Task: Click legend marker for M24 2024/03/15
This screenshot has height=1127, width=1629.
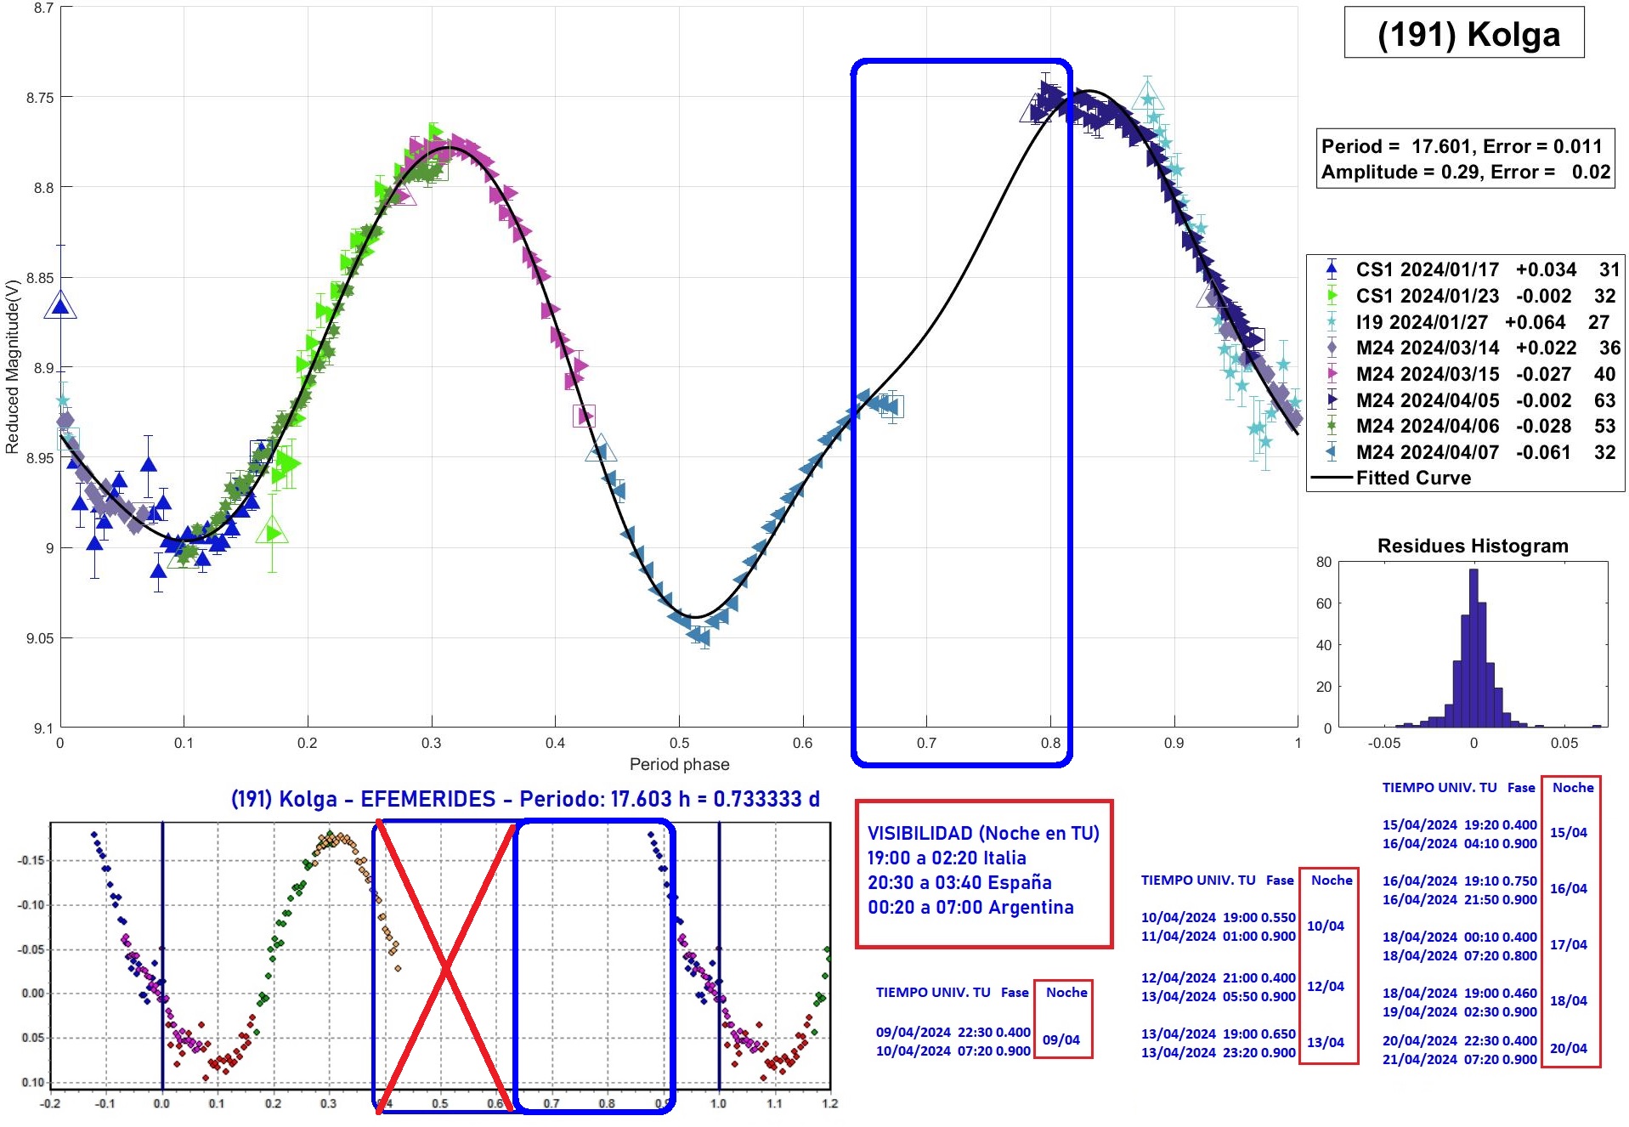Action: tap(1332, 374)
